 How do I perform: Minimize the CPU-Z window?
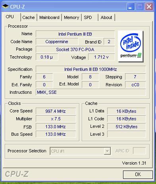pos(131,7)
